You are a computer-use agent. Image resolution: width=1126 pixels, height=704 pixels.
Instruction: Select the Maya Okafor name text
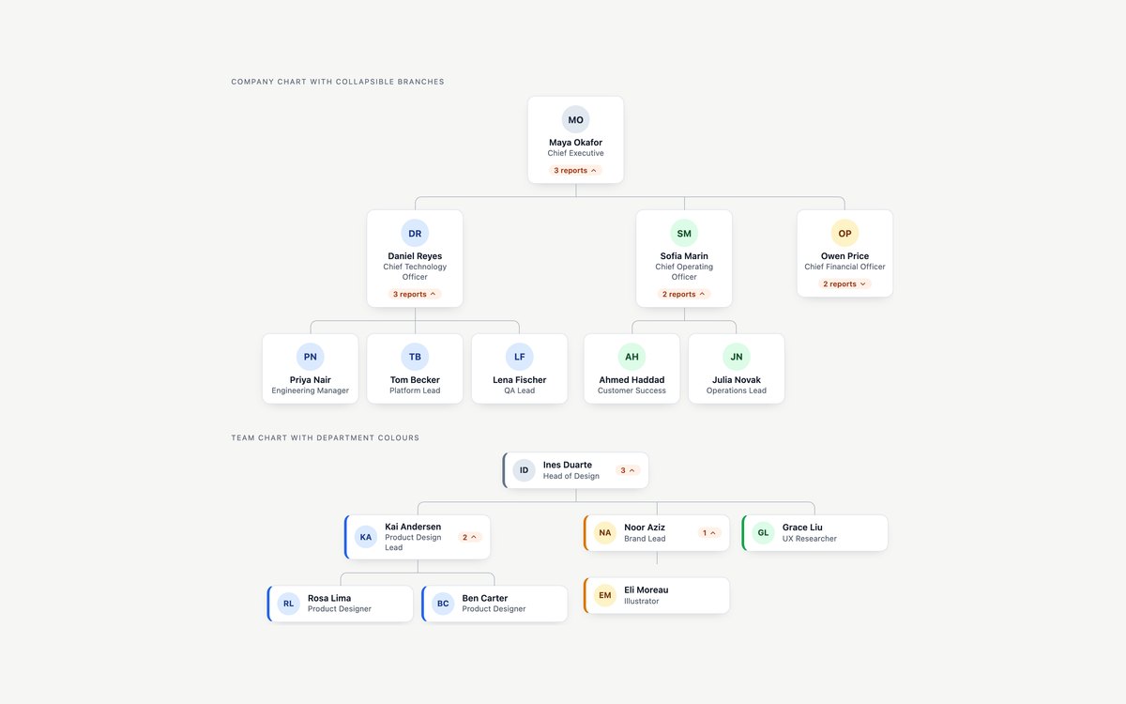576,143
